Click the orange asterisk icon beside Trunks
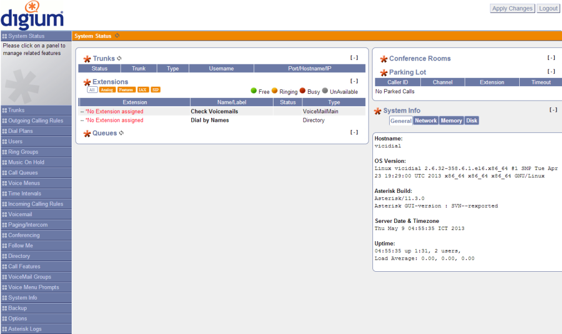 pos(87,59)
